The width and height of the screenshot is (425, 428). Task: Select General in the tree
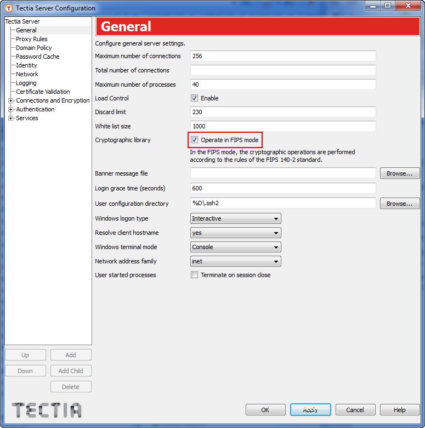pyautogui.click(x=26, y=30)
